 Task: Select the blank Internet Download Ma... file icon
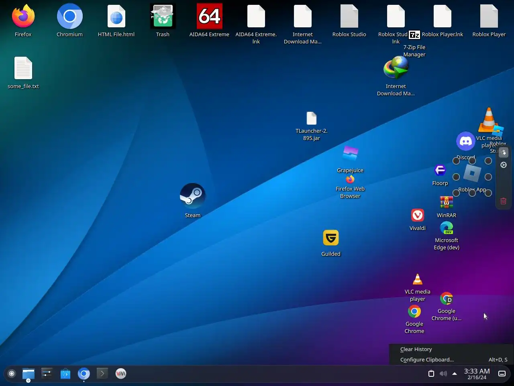[x=303, y=16]
